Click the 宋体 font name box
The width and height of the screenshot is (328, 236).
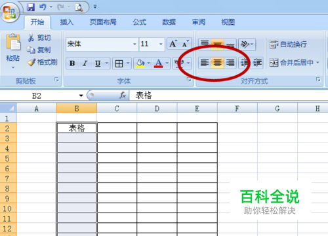(99, 44)
